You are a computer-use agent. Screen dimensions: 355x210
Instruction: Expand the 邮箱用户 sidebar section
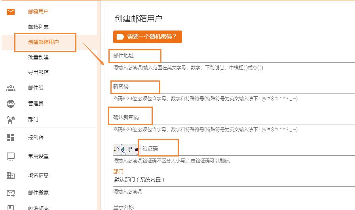(x=38, y=12)
